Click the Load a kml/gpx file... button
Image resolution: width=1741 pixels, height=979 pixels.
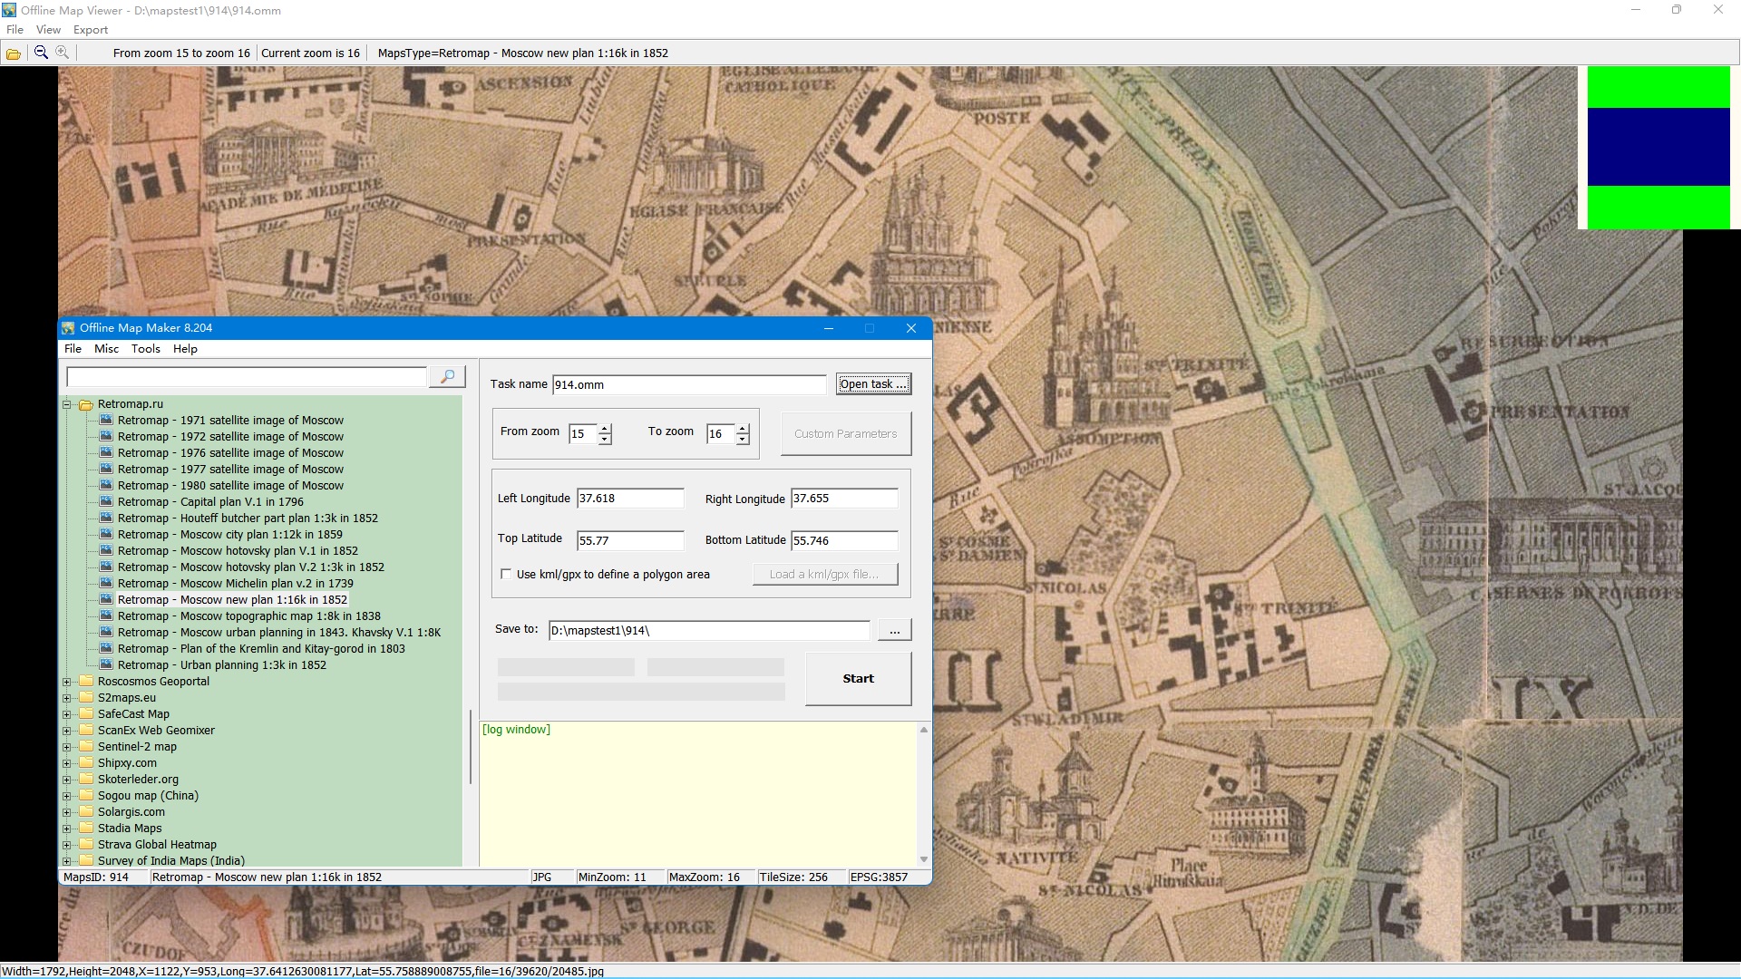click(824, 575)
